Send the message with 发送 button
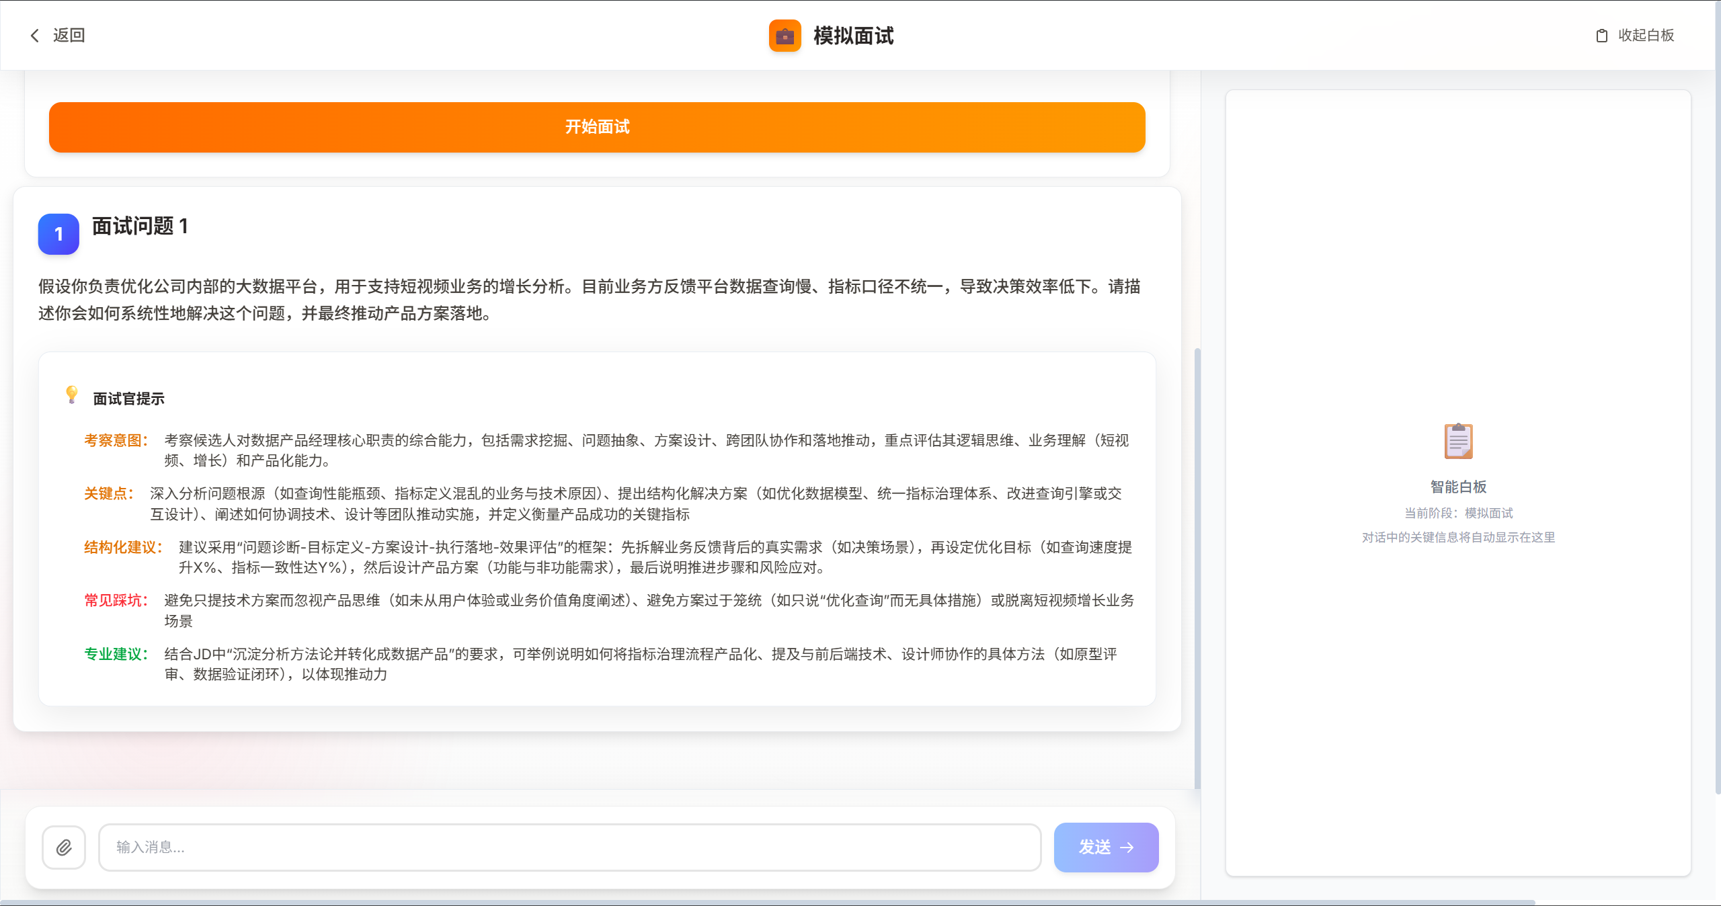 point(1106,848)
